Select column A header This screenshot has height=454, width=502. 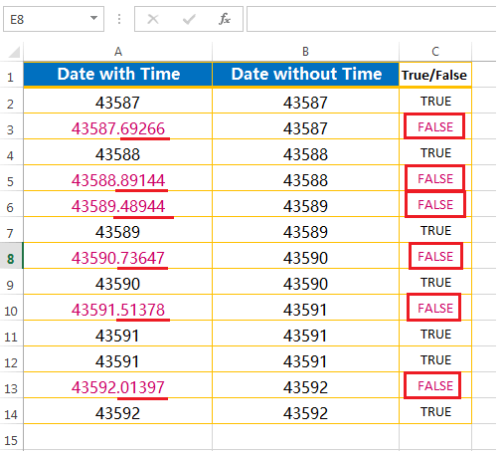point(118,52)
